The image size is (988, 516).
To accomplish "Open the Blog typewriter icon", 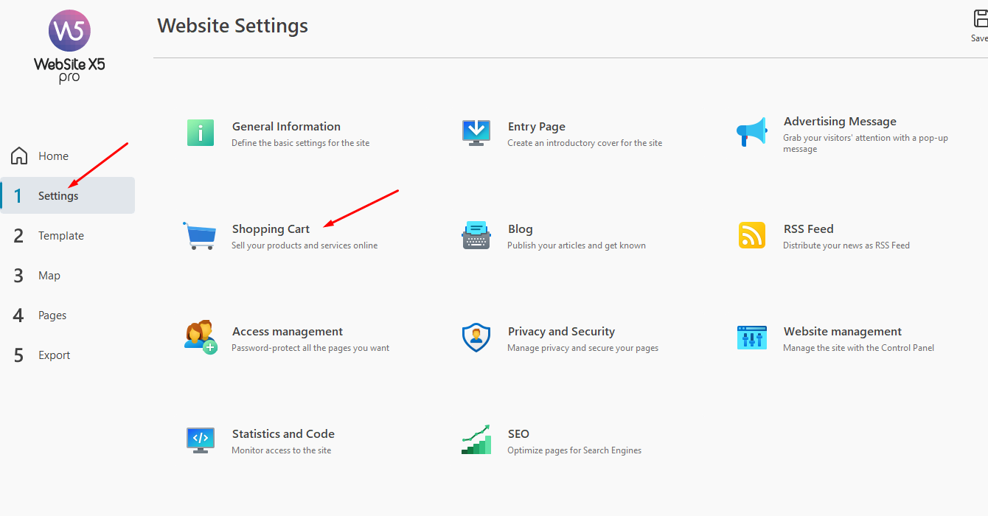I will (x=476, y=236).
